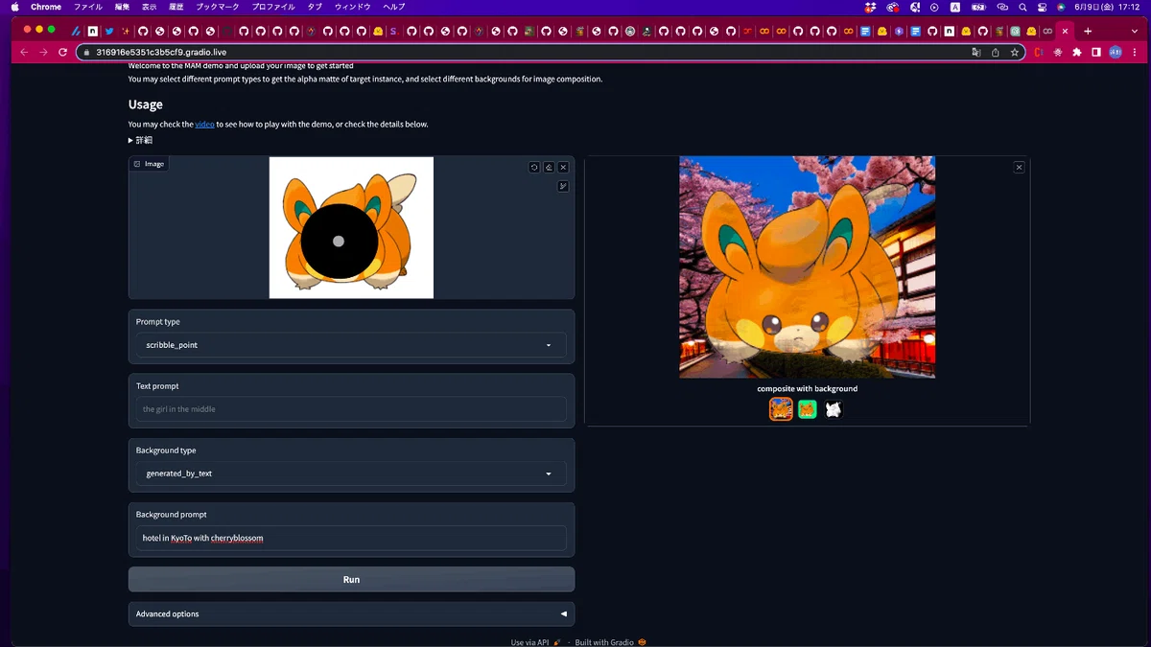Click the Built with Gradio footer link
Image resolution: width=1151 pixels, height=647 pixels.
[611, 642]
